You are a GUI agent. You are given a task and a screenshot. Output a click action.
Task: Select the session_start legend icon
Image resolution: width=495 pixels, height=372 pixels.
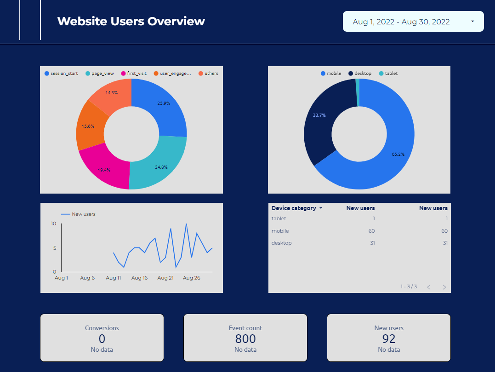pyautogui.click(x=47, y=73)
